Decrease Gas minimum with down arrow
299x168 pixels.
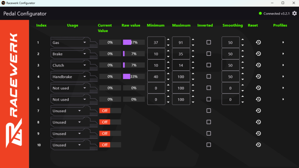168,45
